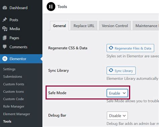Click the 'Safe Mode' label text
Viewport: 159px width, 127px height.
pyautogui.click(x=57, y=93)
